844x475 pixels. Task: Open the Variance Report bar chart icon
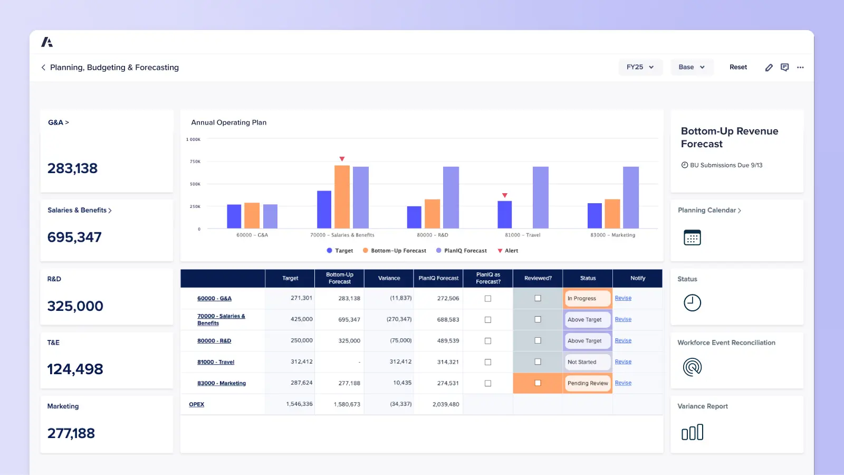pos(692,432)
